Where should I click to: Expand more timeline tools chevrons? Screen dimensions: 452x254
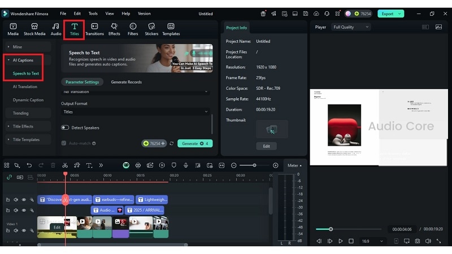[101, 165]
